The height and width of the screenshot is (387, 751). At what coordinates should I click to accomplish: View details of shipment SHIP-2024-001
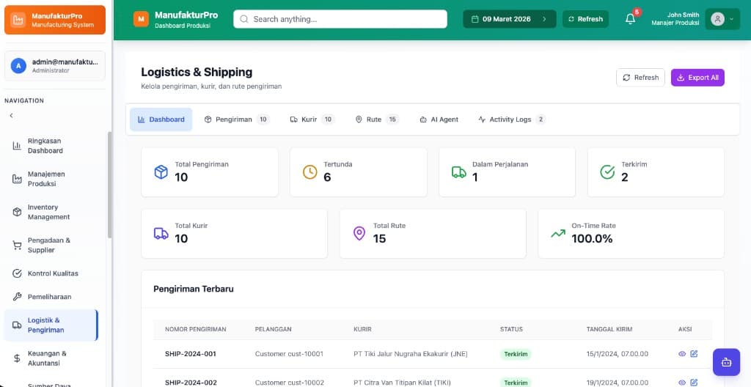682,354
